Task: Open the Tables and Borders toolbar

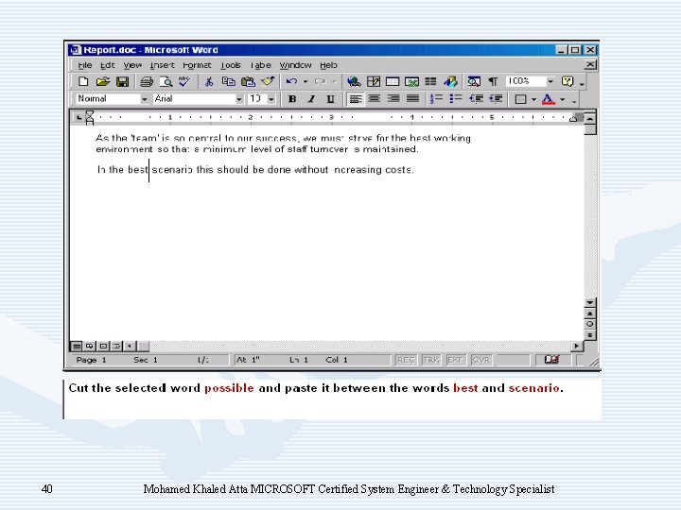Action: (374, 81)
